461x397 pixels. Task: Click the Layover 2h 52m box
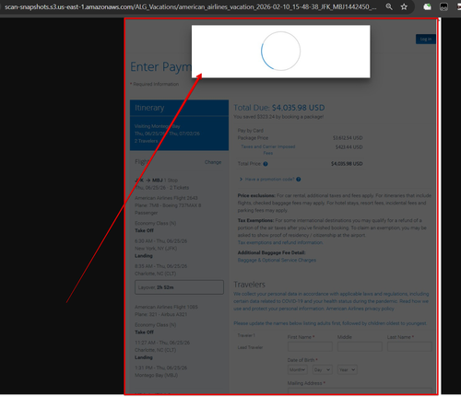(179, 287)
